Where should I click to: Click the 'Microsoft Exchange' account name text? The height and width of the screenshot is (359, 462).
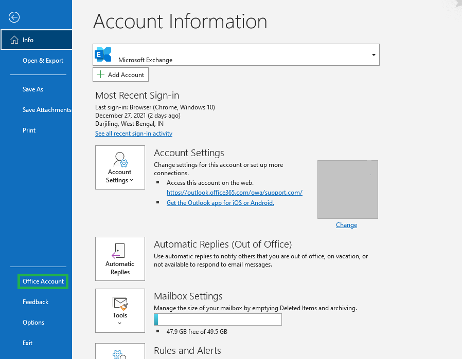tap(145, 60)
